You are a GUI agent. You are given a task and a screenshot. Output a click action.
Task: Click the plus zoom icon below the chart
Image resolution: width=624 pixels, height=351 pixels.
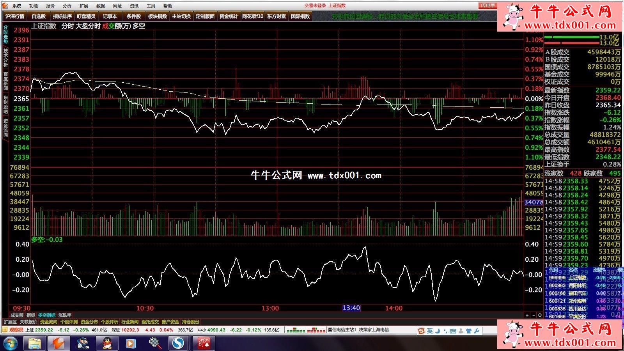coord(527,315)
